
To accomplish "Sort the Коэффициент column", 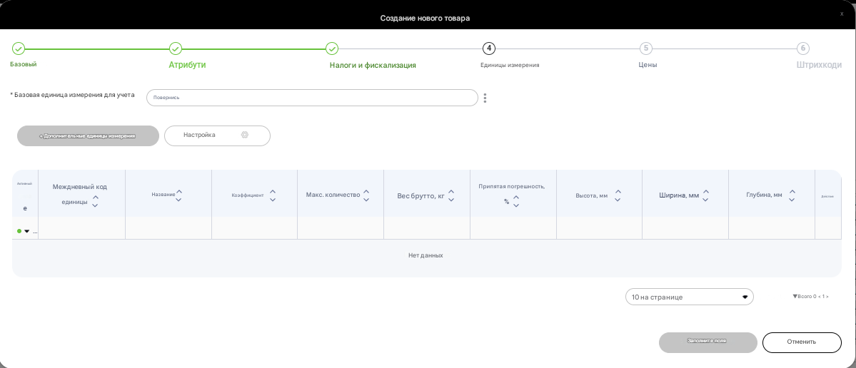I will point(273,195).
